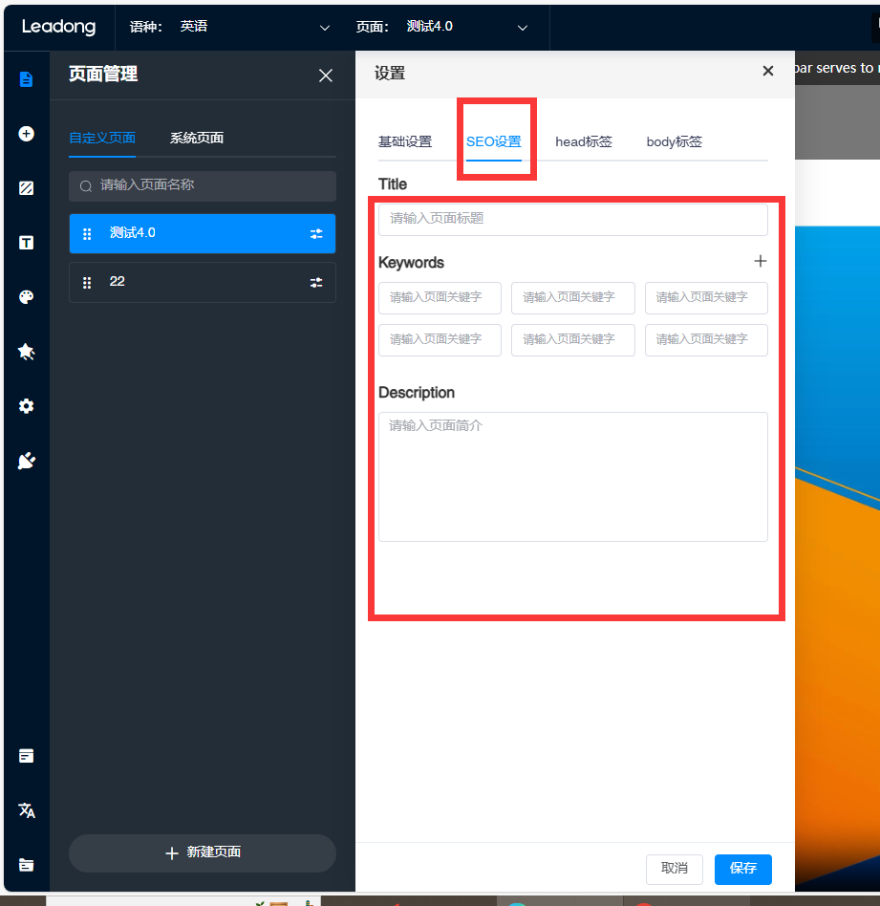Toggle settings for page 测试4.0
This screenshot has width=880, height=906.
[x=316, y=233]
